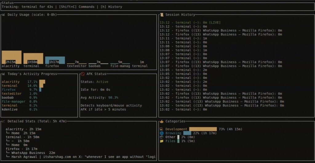Click the Development laptop icon in Categories
The width and height of the screenshot is (315, 163).
161,129
